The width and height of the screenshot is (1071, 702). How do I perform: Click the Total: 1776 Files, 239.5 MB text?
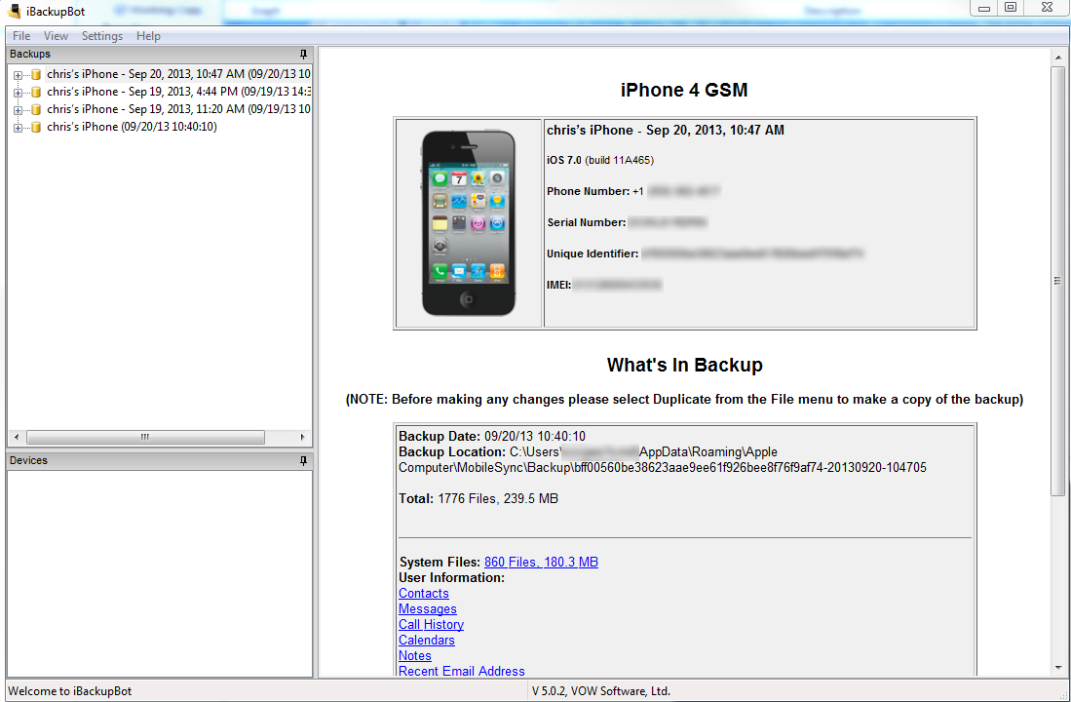[x=478, y=499]
